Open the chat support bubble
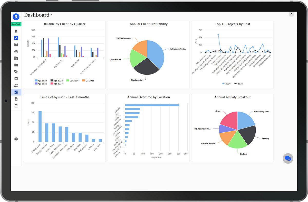 pos(288,158)
